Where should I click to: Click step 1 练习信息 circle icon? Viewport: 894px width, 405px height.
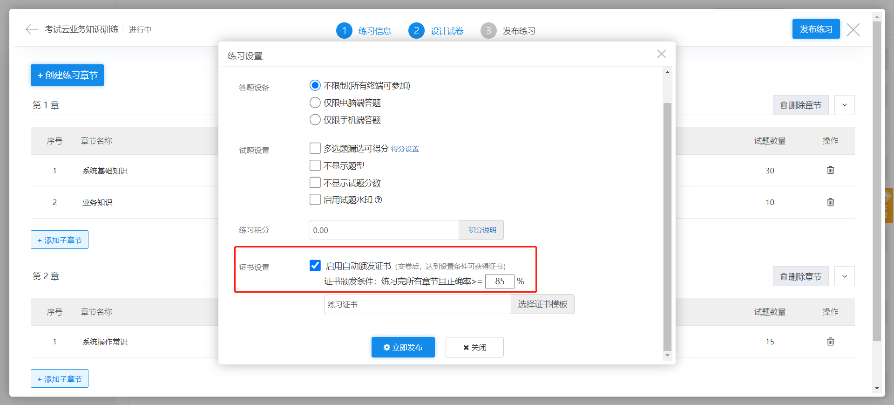344,31
